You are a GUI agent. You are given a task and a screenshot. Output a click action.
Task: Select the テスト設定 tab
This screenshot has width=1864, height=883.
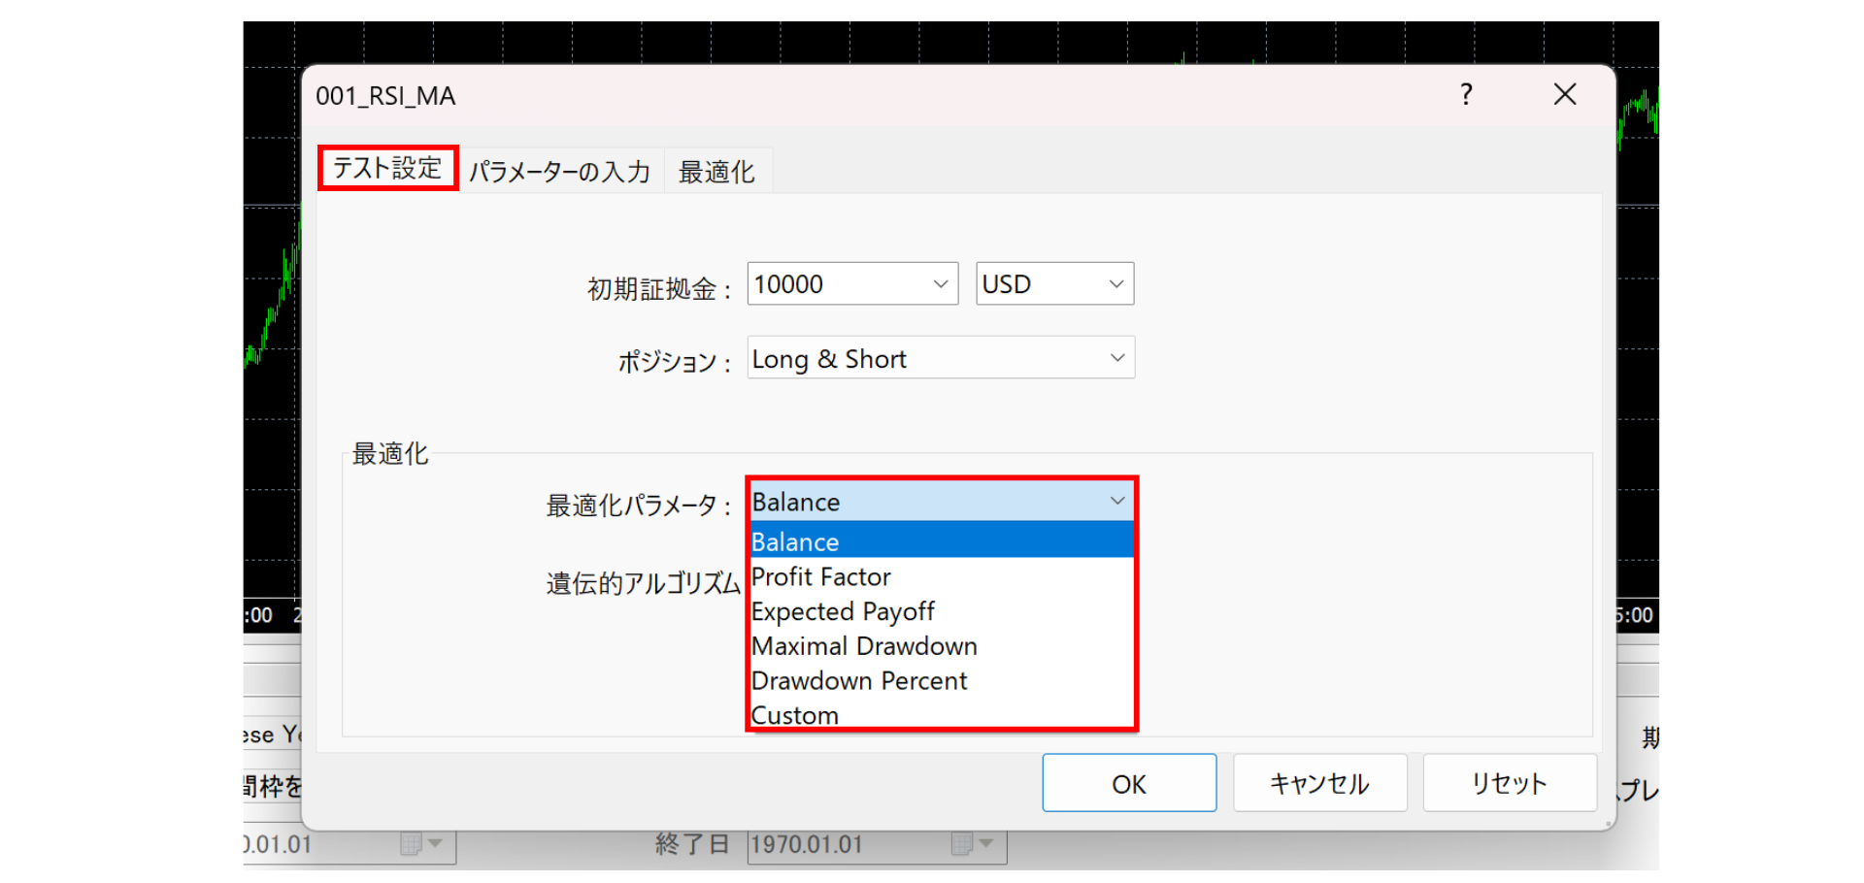click(x=387, y=168)
